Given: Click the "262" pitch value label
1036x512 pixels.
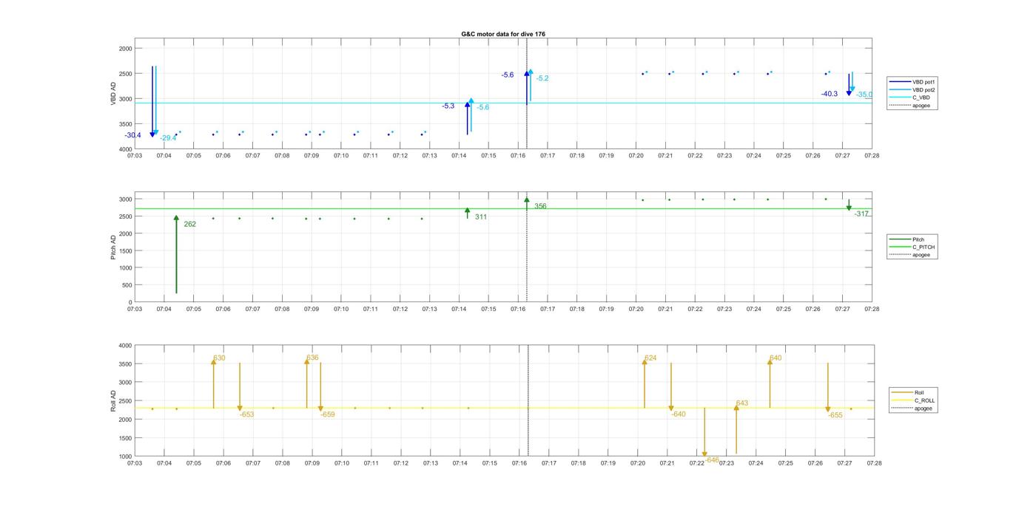Looking at the screenshot, I should 189,224.
